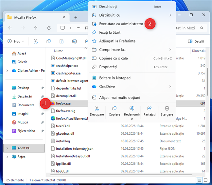Screen dimensions: 212x185
Task: Sort by Dimensiune column header
Action: click(x=199, y=51)
